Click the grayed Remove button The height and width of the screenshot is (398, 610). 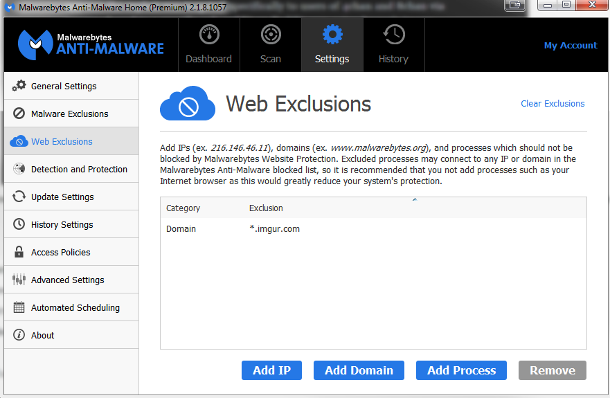(x=553, y=370)
